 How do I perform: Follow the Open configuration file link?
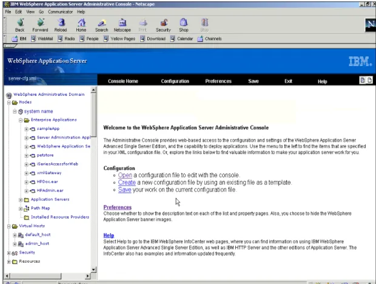point(125,175)
